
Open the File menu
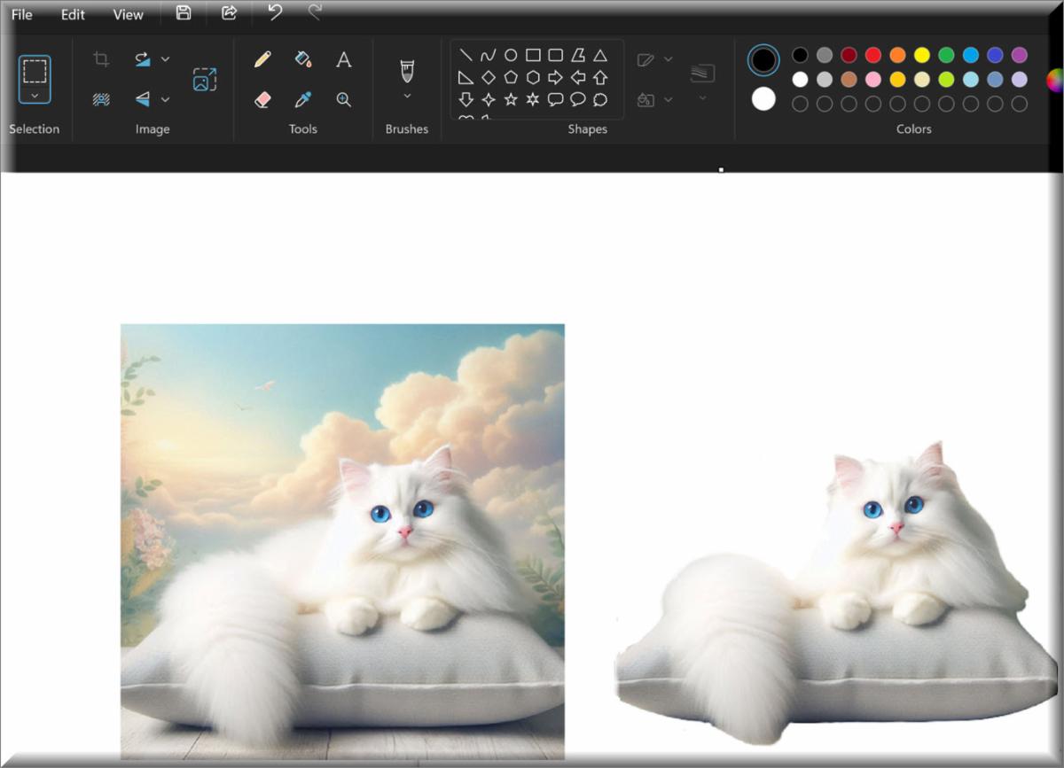pos(22,14)
